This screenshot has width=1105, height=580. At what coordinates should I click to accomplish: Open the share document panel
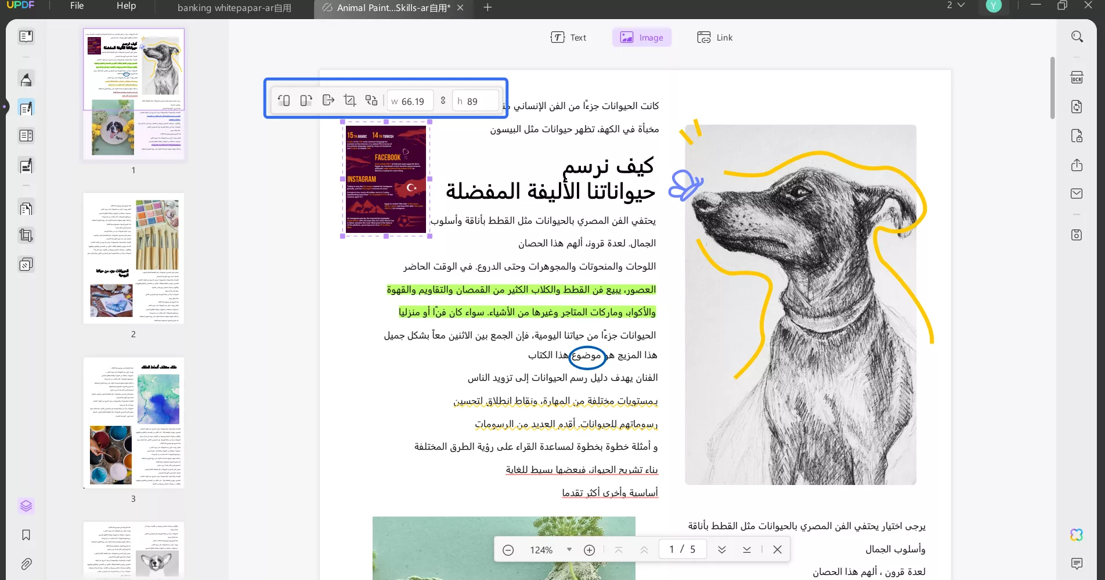[x=1077, y=165]
